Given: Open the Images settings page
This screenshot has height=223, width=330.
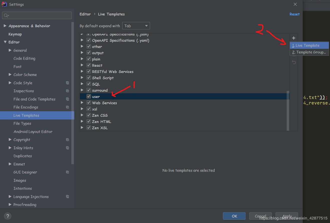Looking at the screenshot, I should (20, 180).
